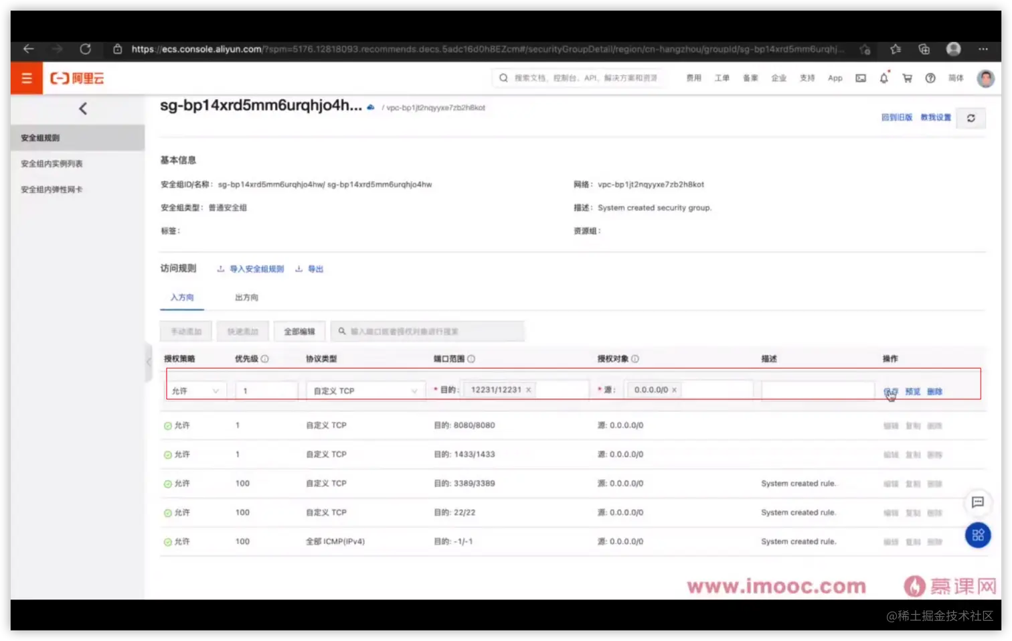The height and width of the screenshot is (641, 1012).
Task: Select 安全组规则 in the sidebar
Action: 78,138
